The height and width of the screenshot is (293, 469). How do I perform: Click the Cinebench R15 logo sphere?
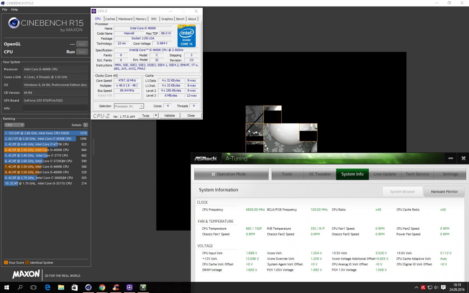pyautogui.click(x=14, y=23)
